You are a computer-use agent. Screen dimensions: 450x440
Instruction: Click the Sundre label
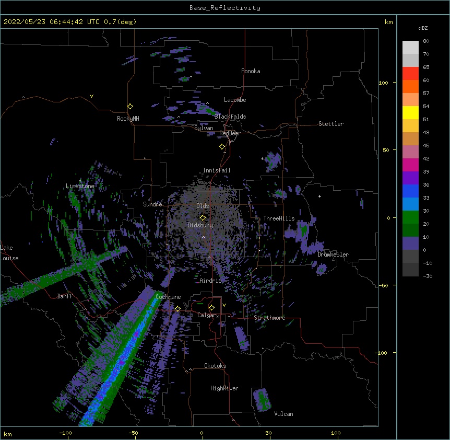[x=152, y=204]
